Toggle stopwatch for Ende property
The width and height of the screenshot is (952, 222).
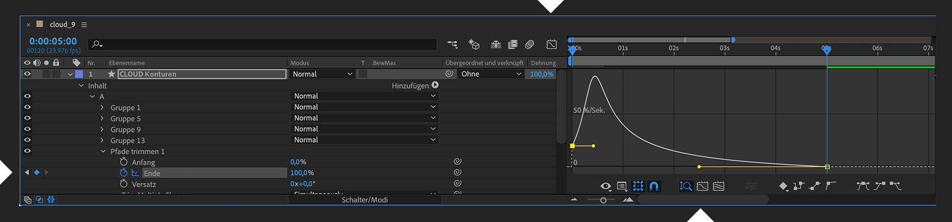coord(124,173)
